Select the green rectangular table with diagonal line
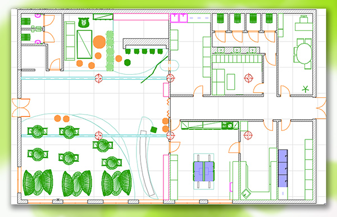 tap(84, 44)
